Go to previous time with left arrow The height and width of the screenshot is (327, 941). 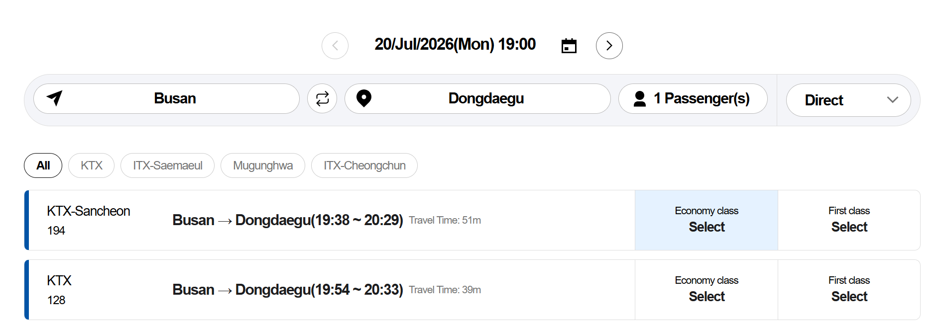click(335, 46)
